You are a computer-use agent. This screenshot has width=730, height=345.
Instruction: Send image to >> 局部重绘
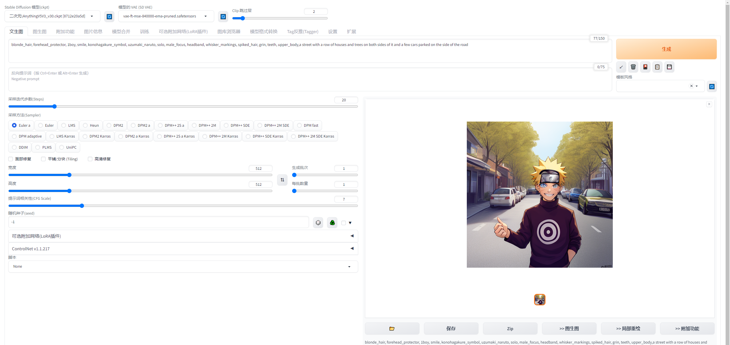tap(628, 328)
